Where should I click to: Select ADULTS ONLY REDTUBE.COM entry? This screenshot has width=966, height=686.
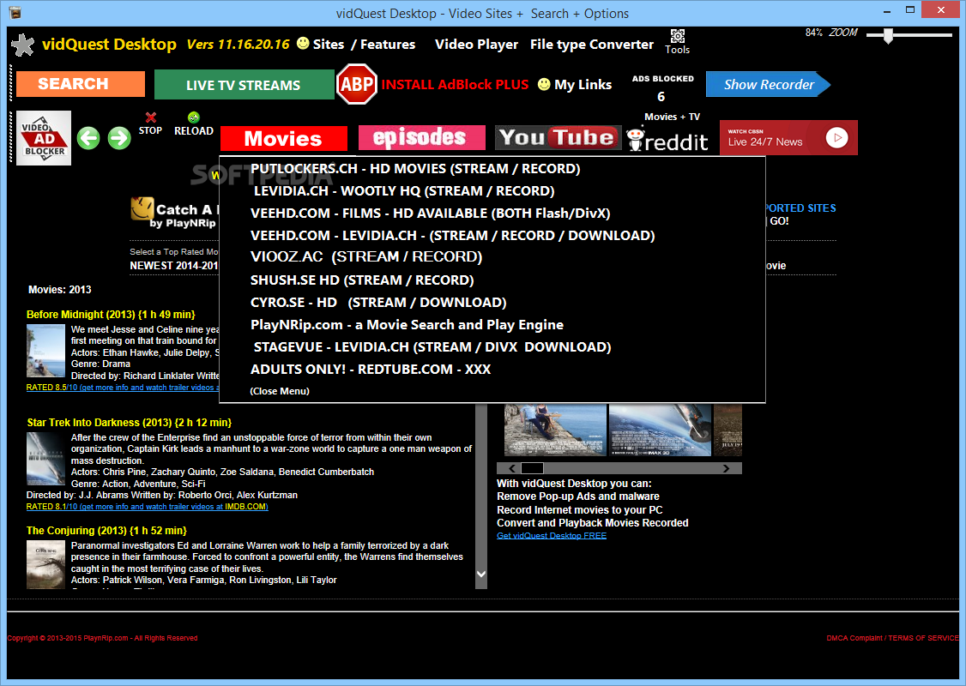click(371, 370)
